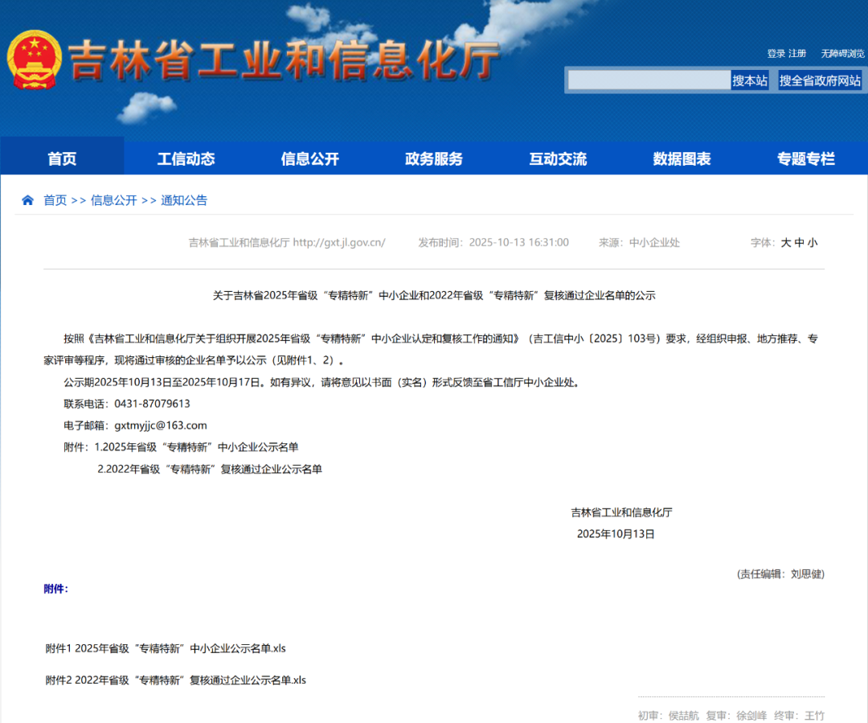Click the phone number 0431-87079613

152,404
